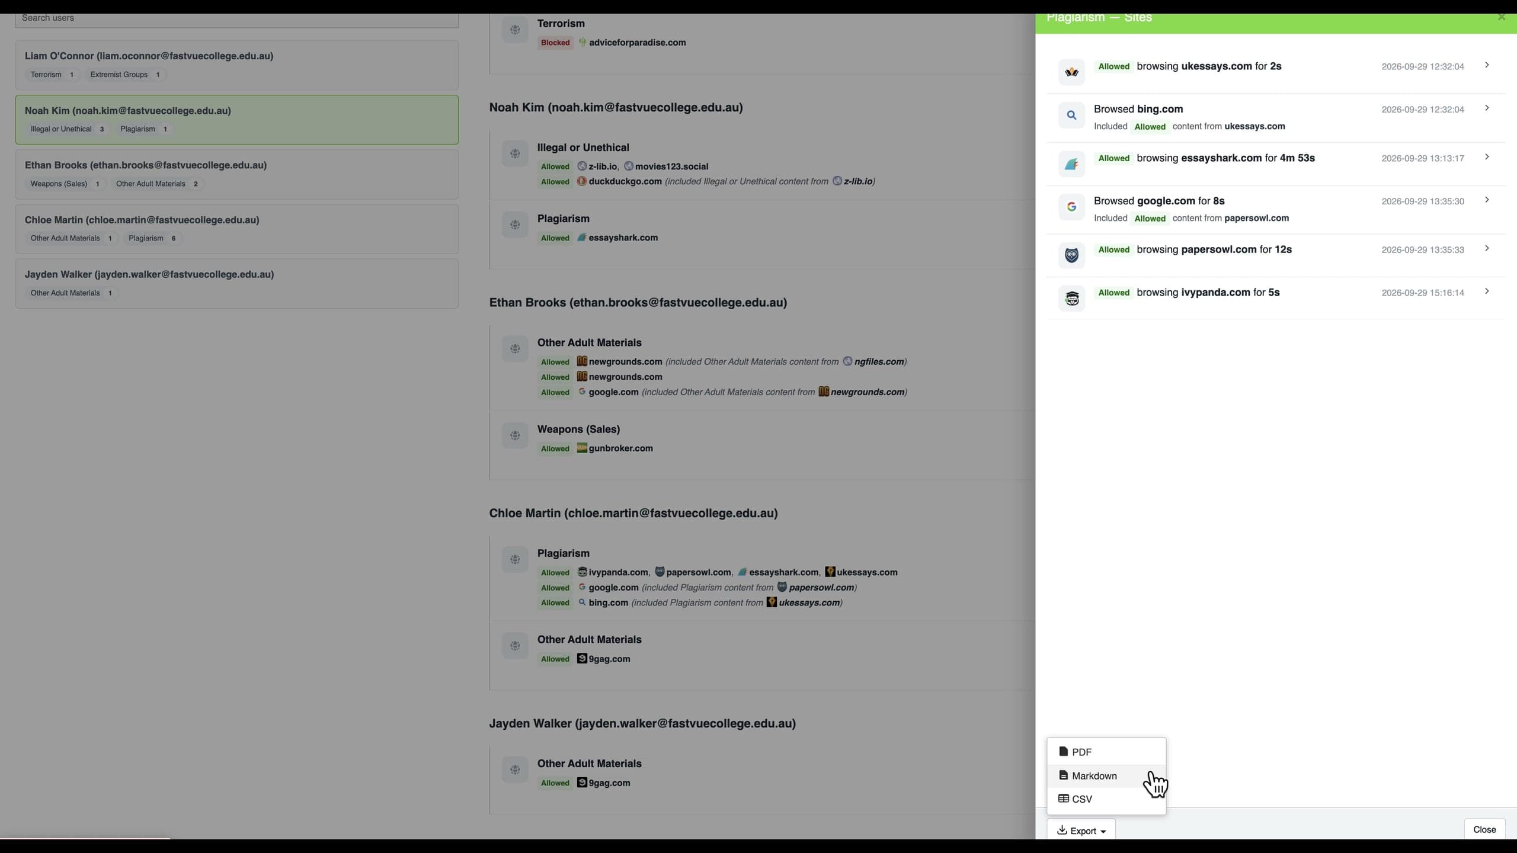The height and width of the screenshot is (853, 1517).
Task: Choose CSV from export menu
Action: pyautogui.click(x=1106, y=799)
